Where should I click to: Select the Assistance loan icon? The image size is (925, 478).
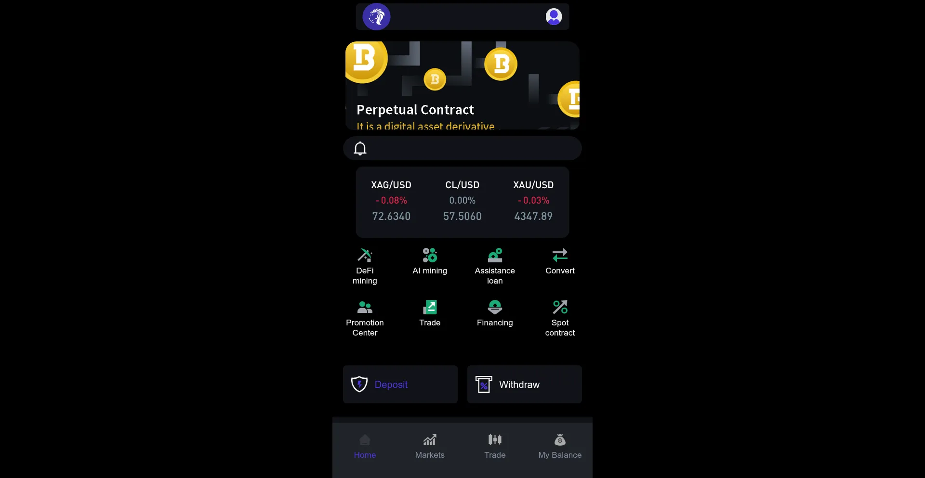click(495, 255)
